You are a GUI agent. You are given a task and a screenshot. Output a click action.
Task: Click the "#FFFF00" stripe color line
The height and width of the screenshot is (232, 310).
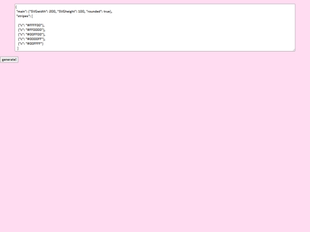pos(31,25)
